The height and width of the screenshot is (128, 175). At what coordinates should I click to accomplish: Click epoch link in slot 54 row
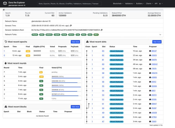[x=92, y=91]
